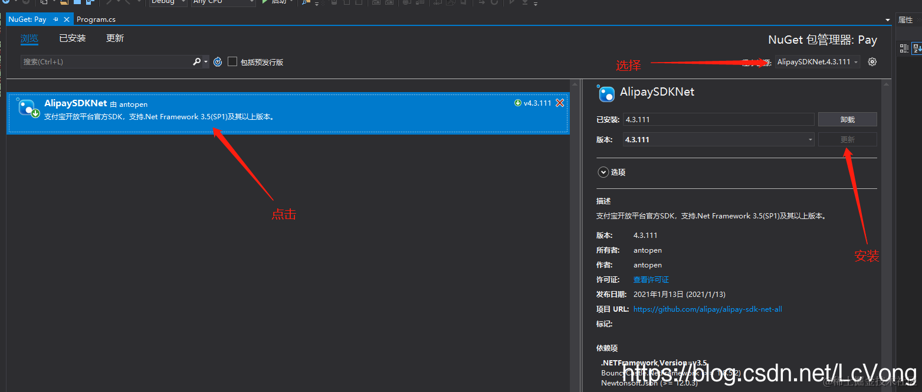Select Categorized view in Properties panel
The image size is (922, 392).
click(x=904, y=48)
